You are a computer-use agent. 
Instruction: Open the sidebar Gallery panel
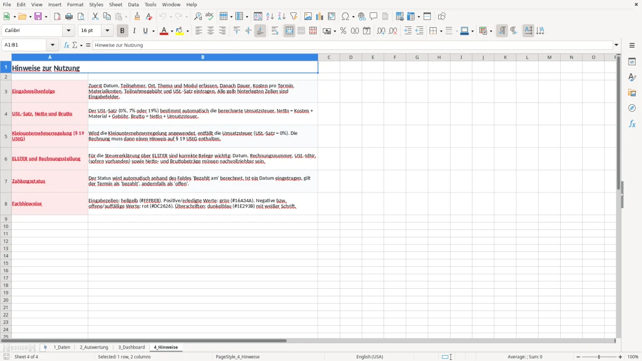(632, 93)
